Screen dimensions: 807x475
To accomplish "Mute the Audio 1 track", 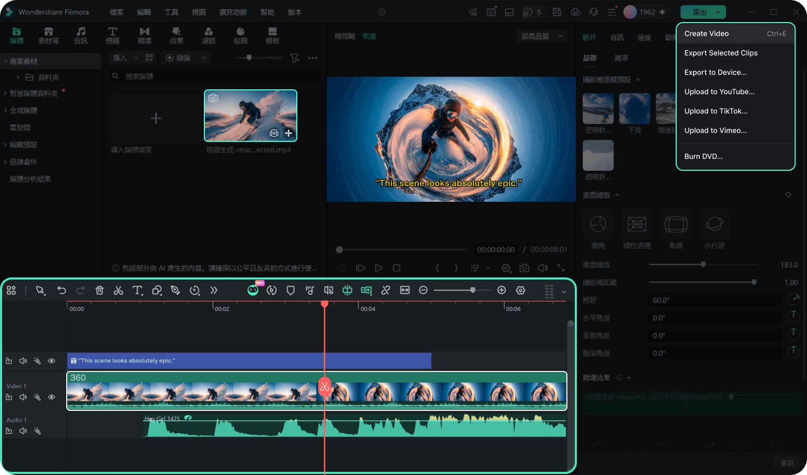I will [x=23, y=431].
